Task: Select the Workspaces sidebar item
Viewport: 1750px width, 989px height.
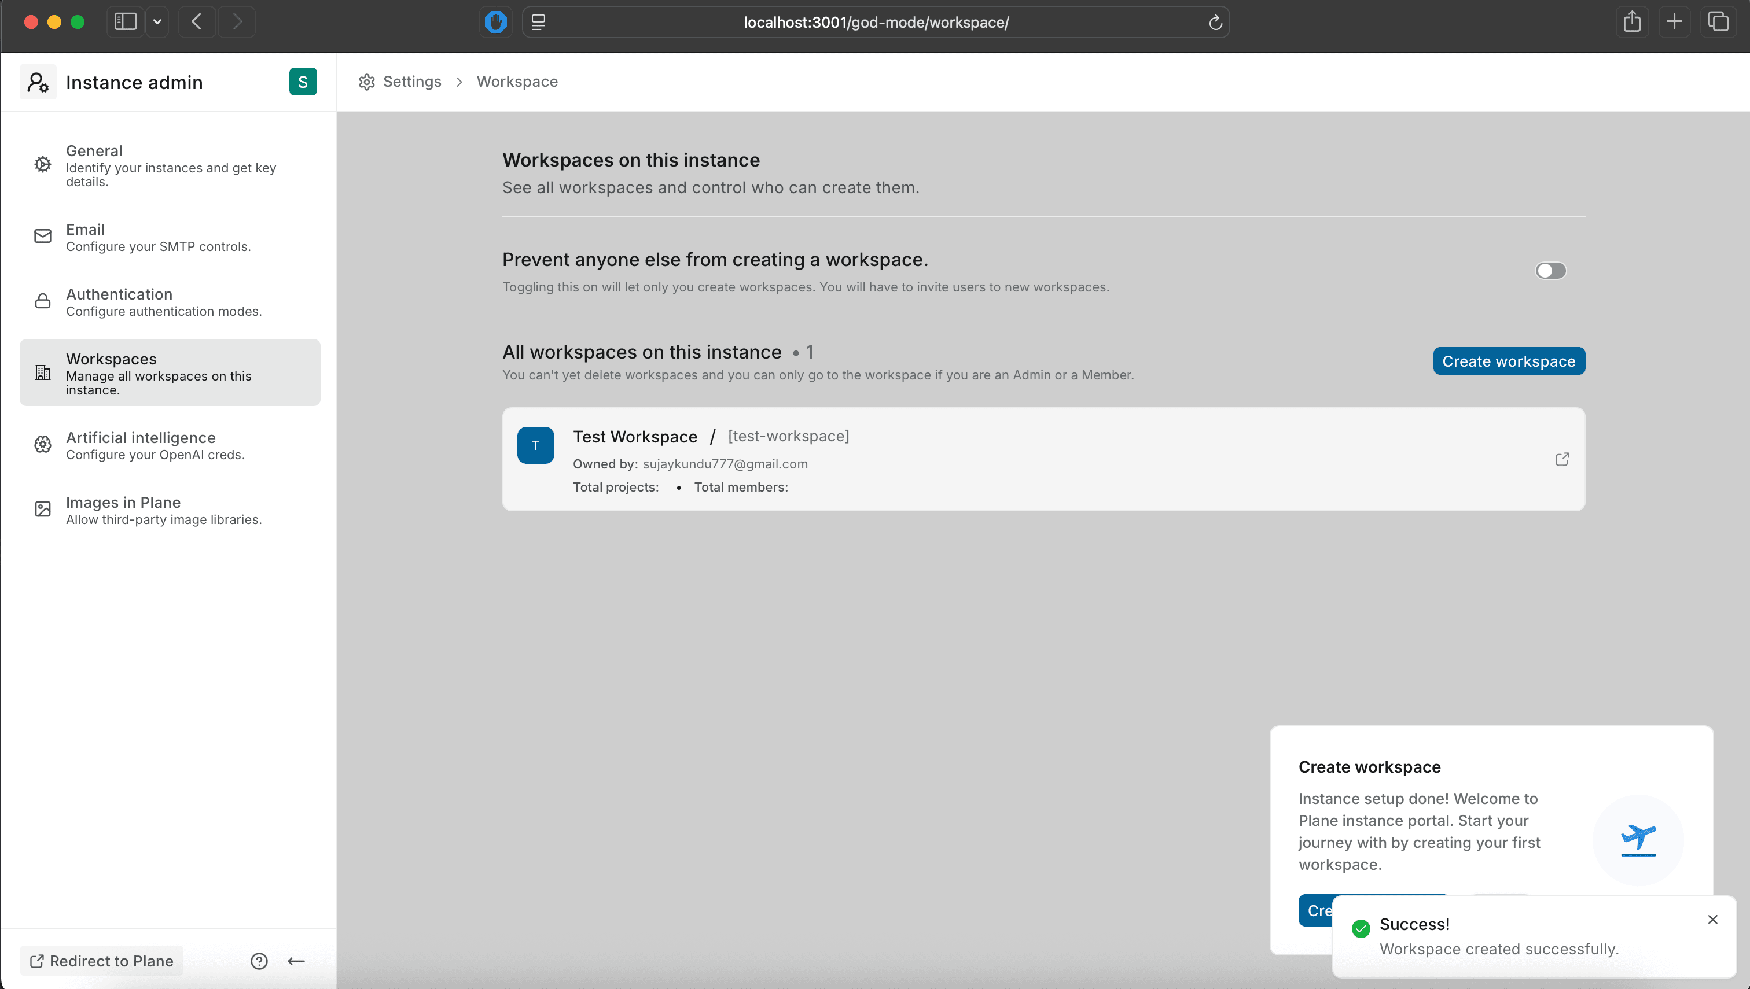Action: 170,373
